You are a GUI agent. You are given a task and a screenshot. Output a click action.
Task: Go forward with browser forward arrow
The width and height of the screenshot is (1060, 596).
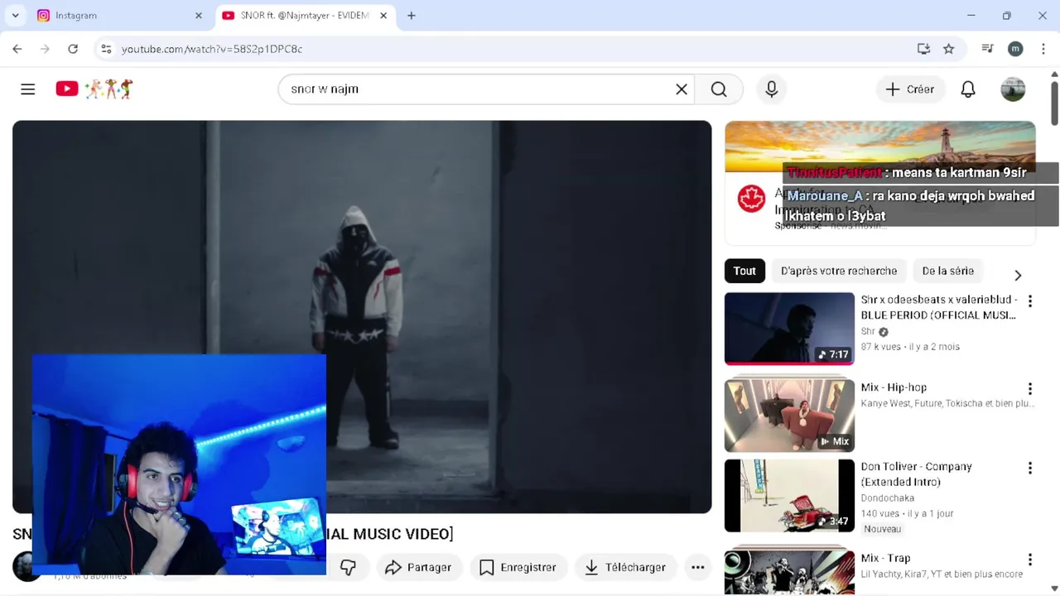pos(45,49)
